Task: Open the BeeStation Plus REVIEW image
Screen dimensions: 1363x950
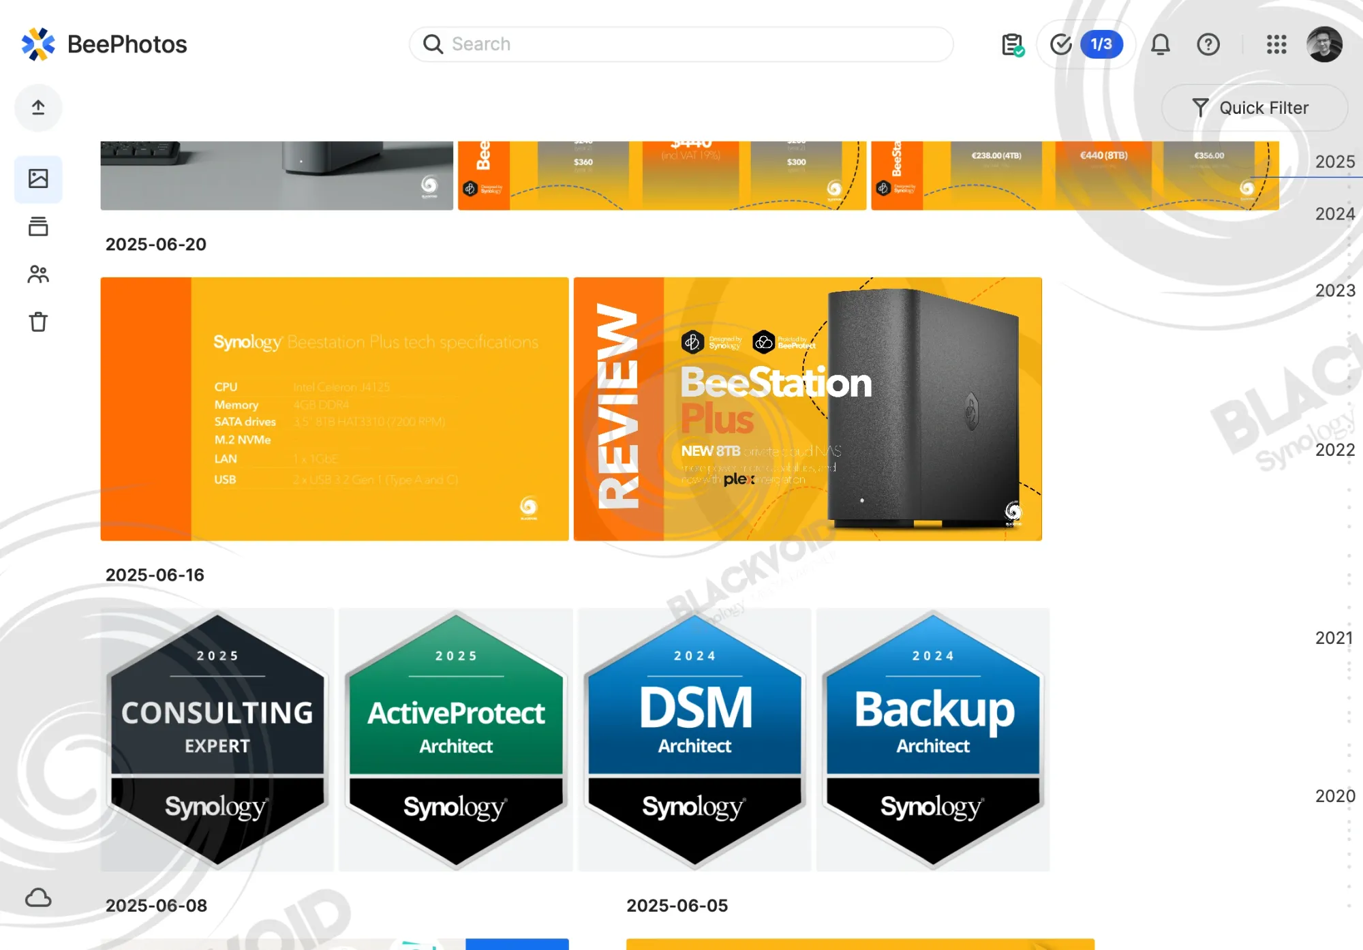Action: (808, 409)
